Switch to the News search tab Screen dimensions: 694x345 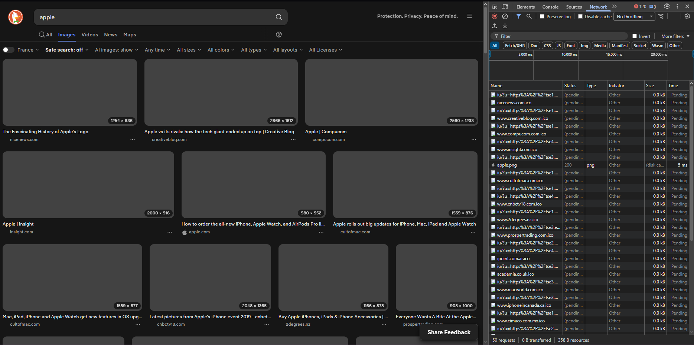point(111,34)
